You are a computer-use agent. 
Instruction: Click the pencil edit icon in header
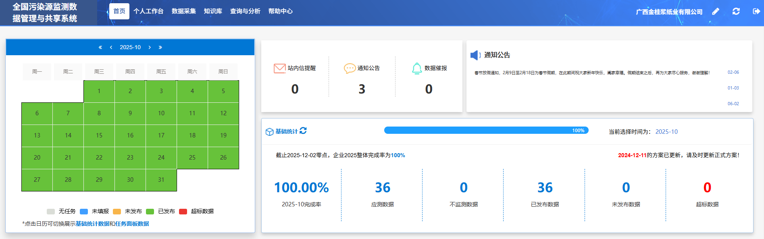716,11
